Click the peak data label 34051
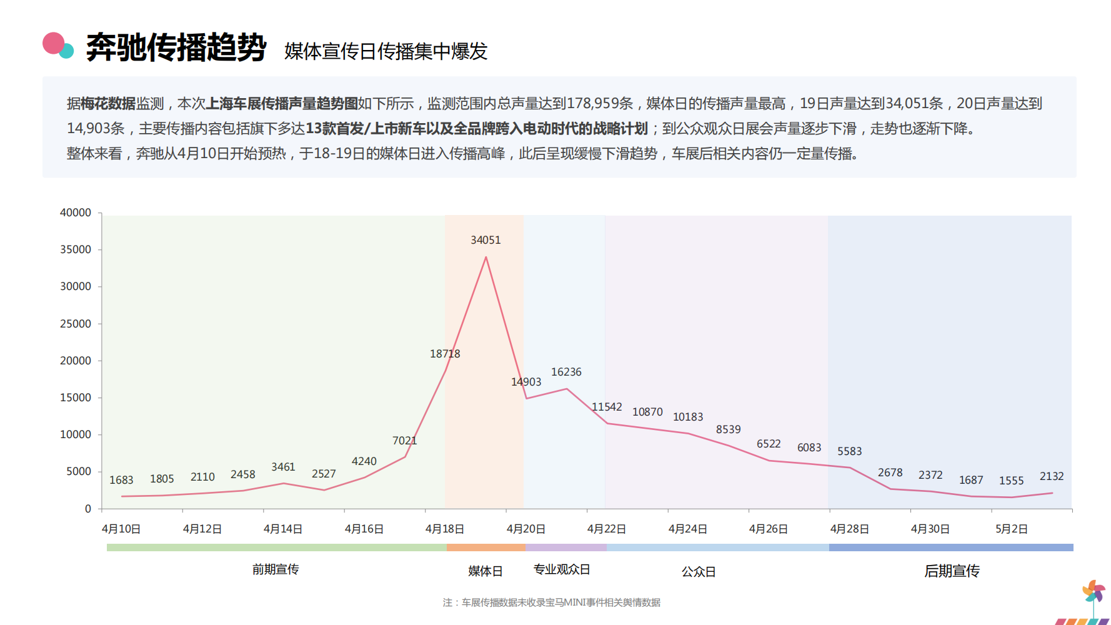 tap(486, 240)
